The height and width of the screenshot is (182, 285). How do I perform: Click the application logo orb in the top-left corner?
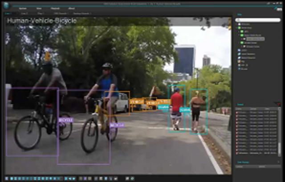pos(6,5)
